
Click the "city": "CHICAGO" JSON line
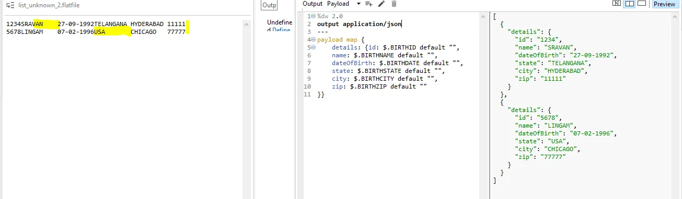[546, 149]
